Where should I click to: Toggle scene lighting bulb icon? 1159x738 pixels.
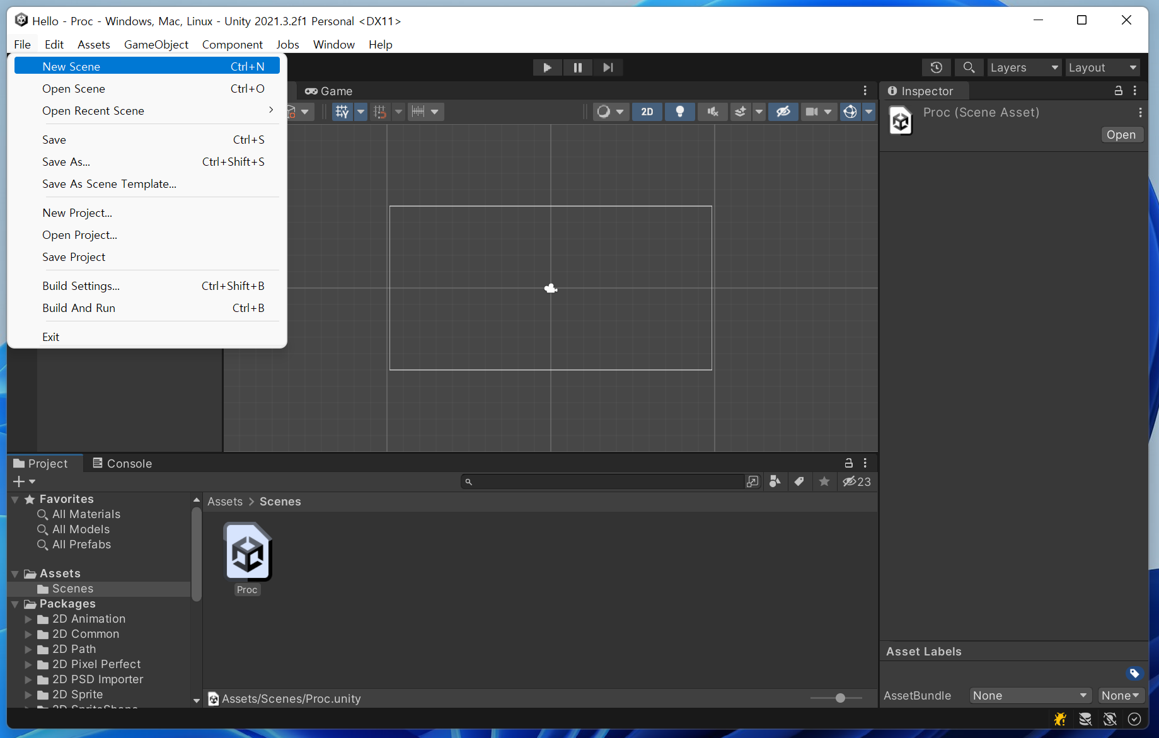click(x=680, y=112)
